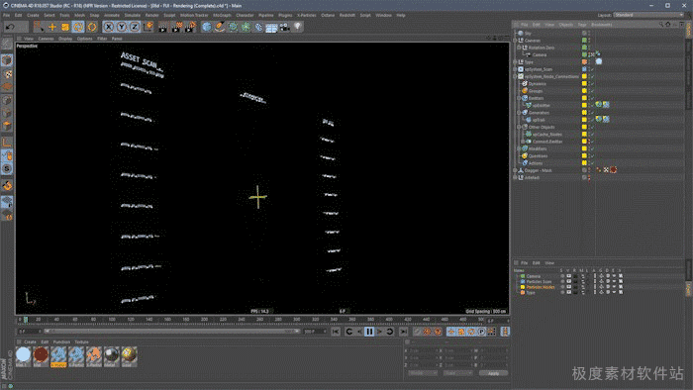Select the Scale tool icon

[x=65, y=27]
